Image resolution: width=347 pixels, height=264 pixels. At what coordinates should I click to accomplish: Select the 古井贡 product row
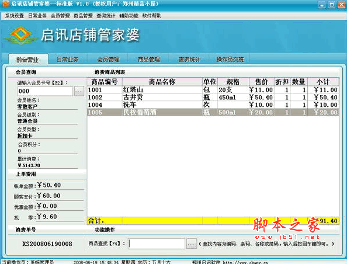[x=213, y=98]
